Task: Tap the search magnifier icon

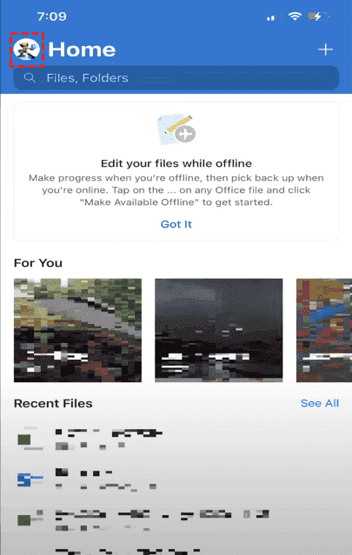Action: pos(30,77)
